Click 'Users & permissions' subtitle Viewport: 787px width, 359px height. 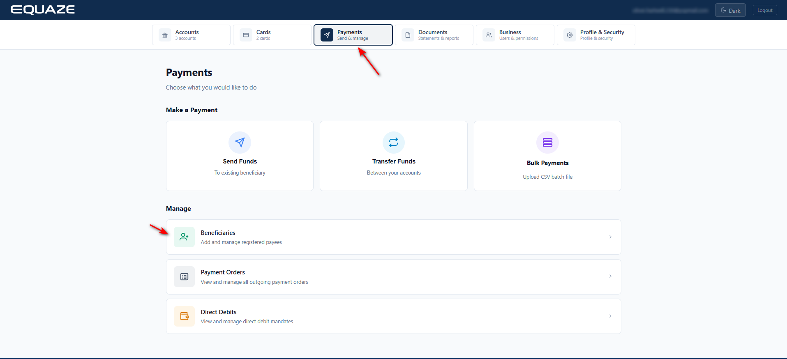click(519, 39)
